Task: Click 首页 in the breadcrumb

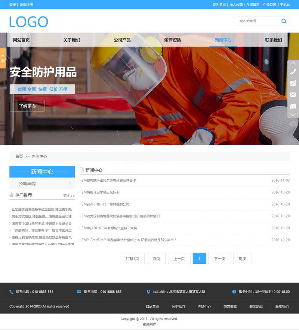Action: tap(19, 156)
